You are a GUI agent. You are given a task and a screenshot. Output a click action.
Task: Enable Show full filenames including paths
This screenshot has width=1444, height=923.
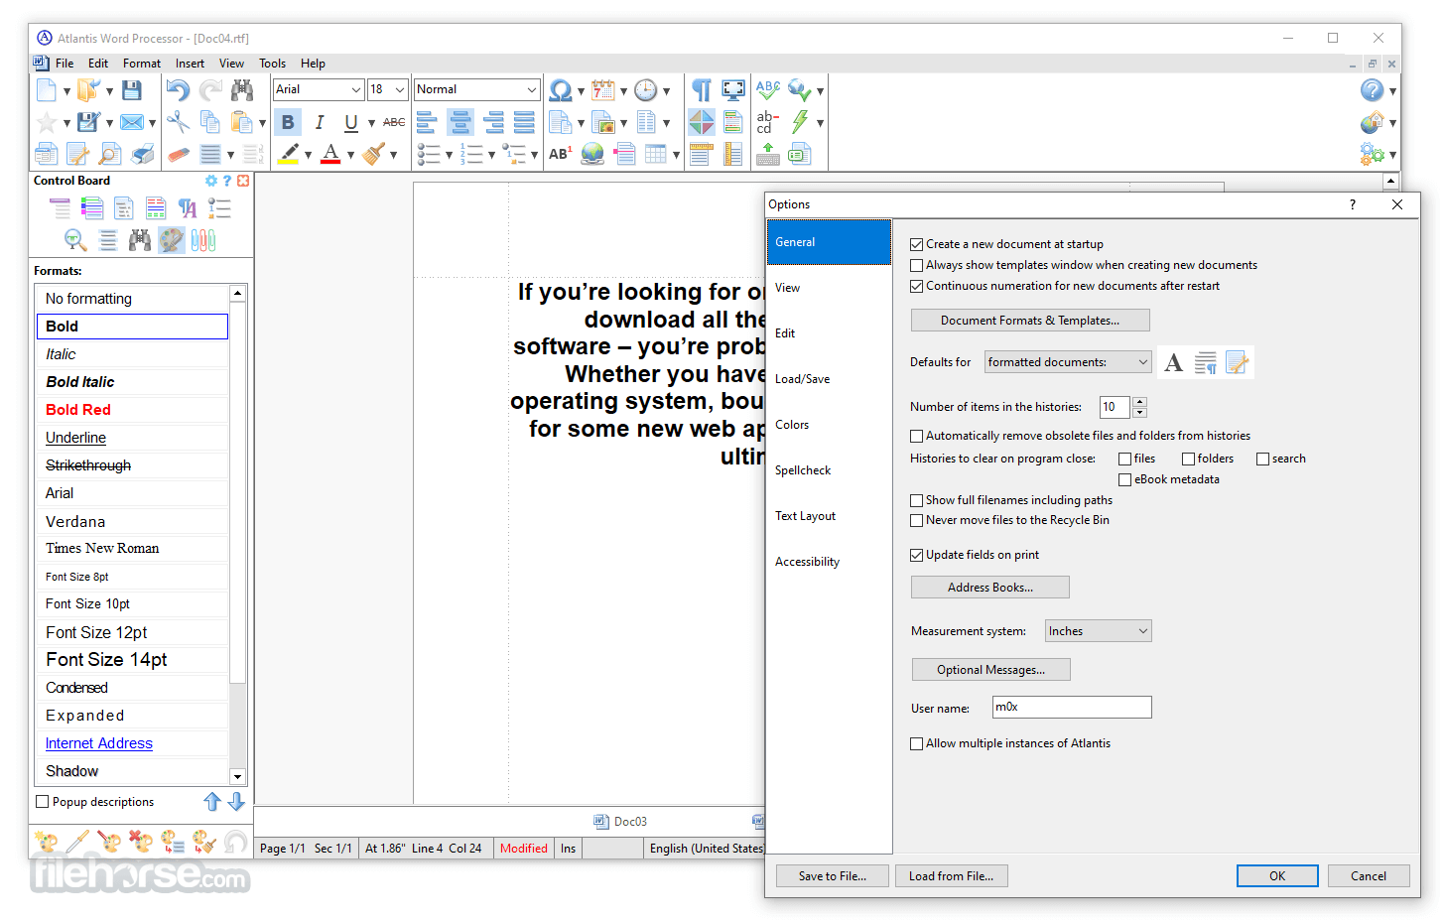pyautogui.click(x=917, y=500)
